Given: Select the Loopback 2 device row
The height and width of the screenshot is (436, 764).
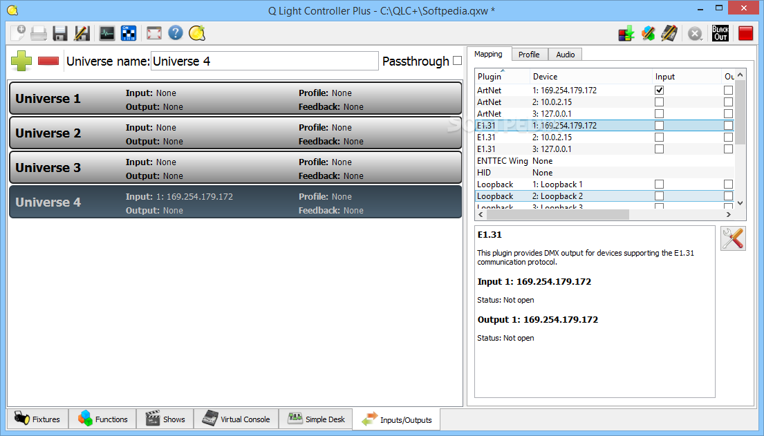Looking at the screenshot, I should point(605,196).
